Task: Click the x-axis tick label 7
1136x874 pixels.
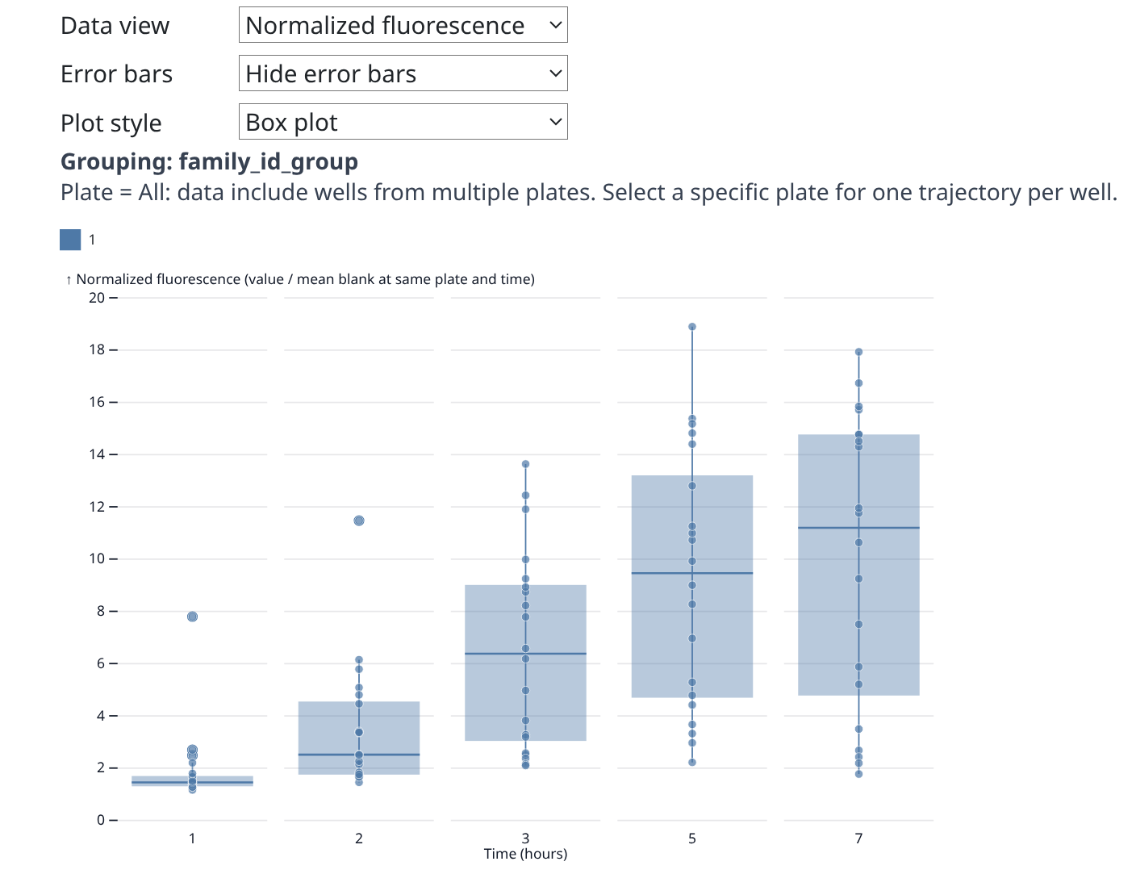Action: [858, 838]
